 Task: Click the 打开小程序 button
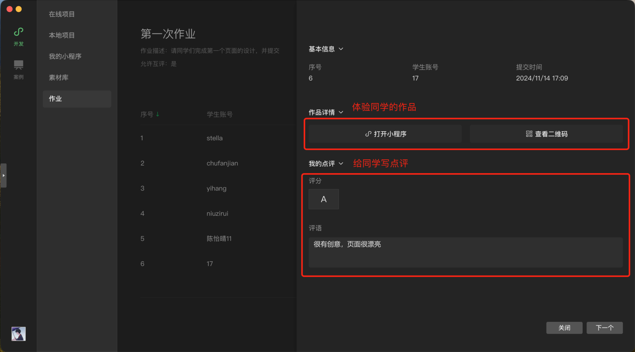pos(385,134)
